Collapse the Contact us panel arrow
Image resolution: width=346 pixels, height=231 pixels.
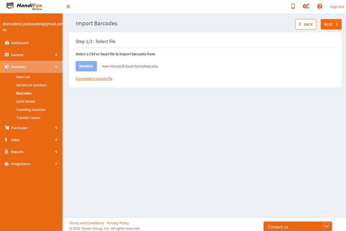point(326,226)
